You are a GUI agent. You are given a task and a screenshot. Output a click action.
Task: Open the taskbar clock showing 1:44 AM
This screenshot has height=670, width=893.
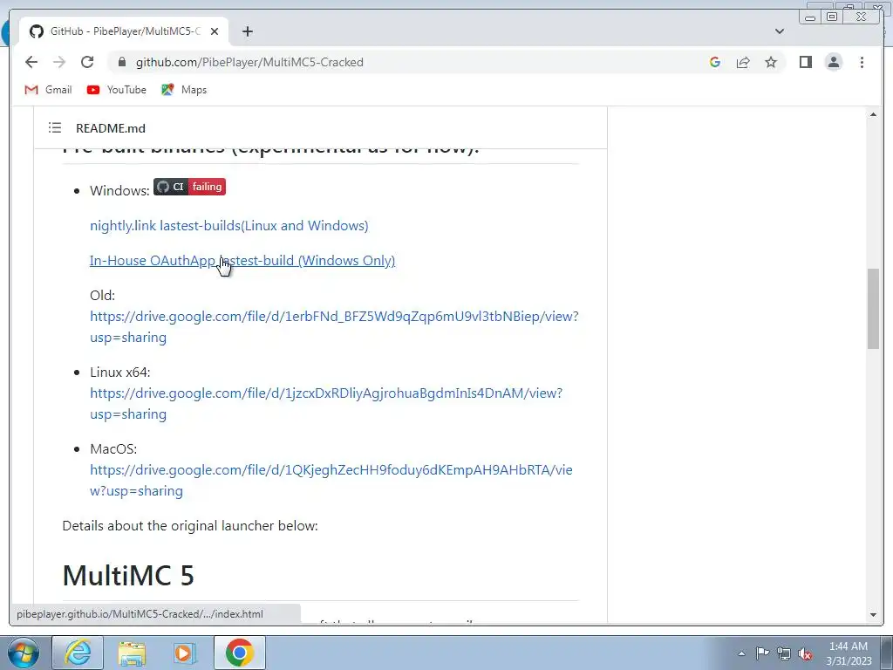coord(849,653)
